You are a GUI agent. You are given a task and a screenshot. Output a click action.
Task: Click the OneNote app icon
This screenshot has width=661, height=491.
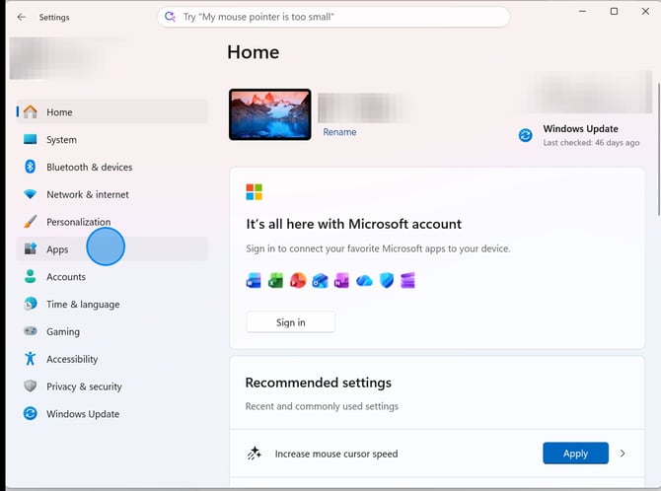[x=342, y=280]
